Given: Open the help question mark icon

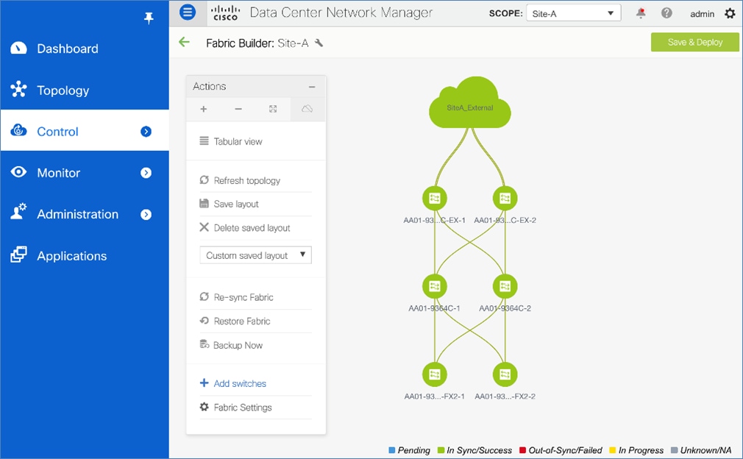Looking at the screenshot, I should [666, 13].
